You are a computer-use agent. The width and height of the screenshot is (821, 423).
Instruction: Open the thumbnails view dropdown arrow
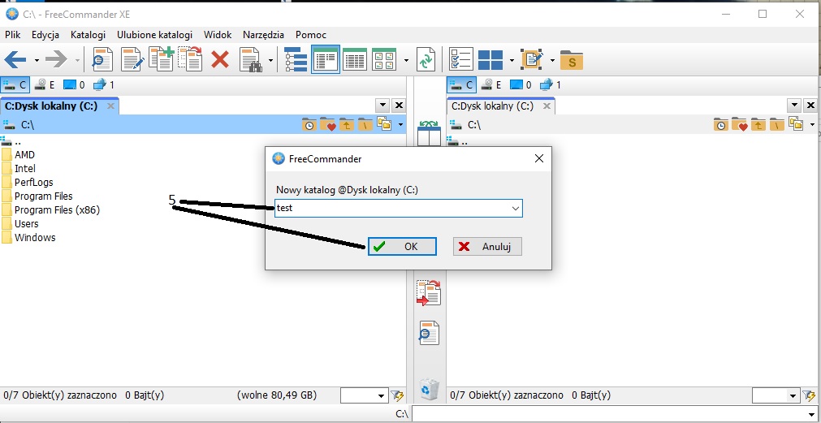(406, 61)
